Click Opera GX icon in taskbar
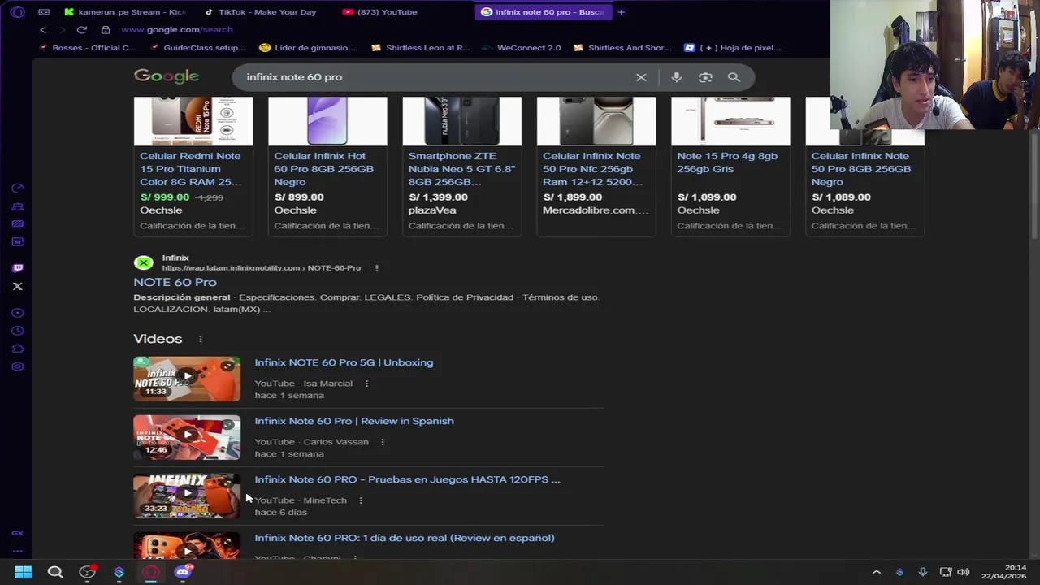The image size is (1040, 585). 151,572
